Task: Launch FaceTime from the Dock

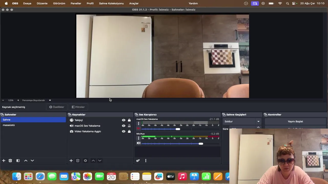Action: [99, 176]
